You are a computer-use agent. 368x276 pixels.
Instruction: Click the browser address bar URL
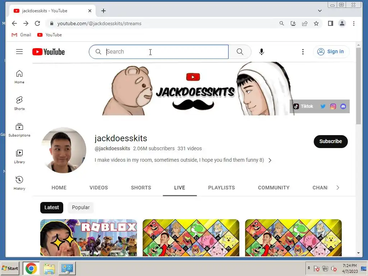[x=99, y=23]
